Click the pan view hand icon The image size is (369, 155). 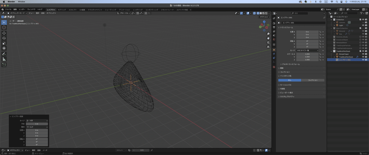tap(268, 38)
